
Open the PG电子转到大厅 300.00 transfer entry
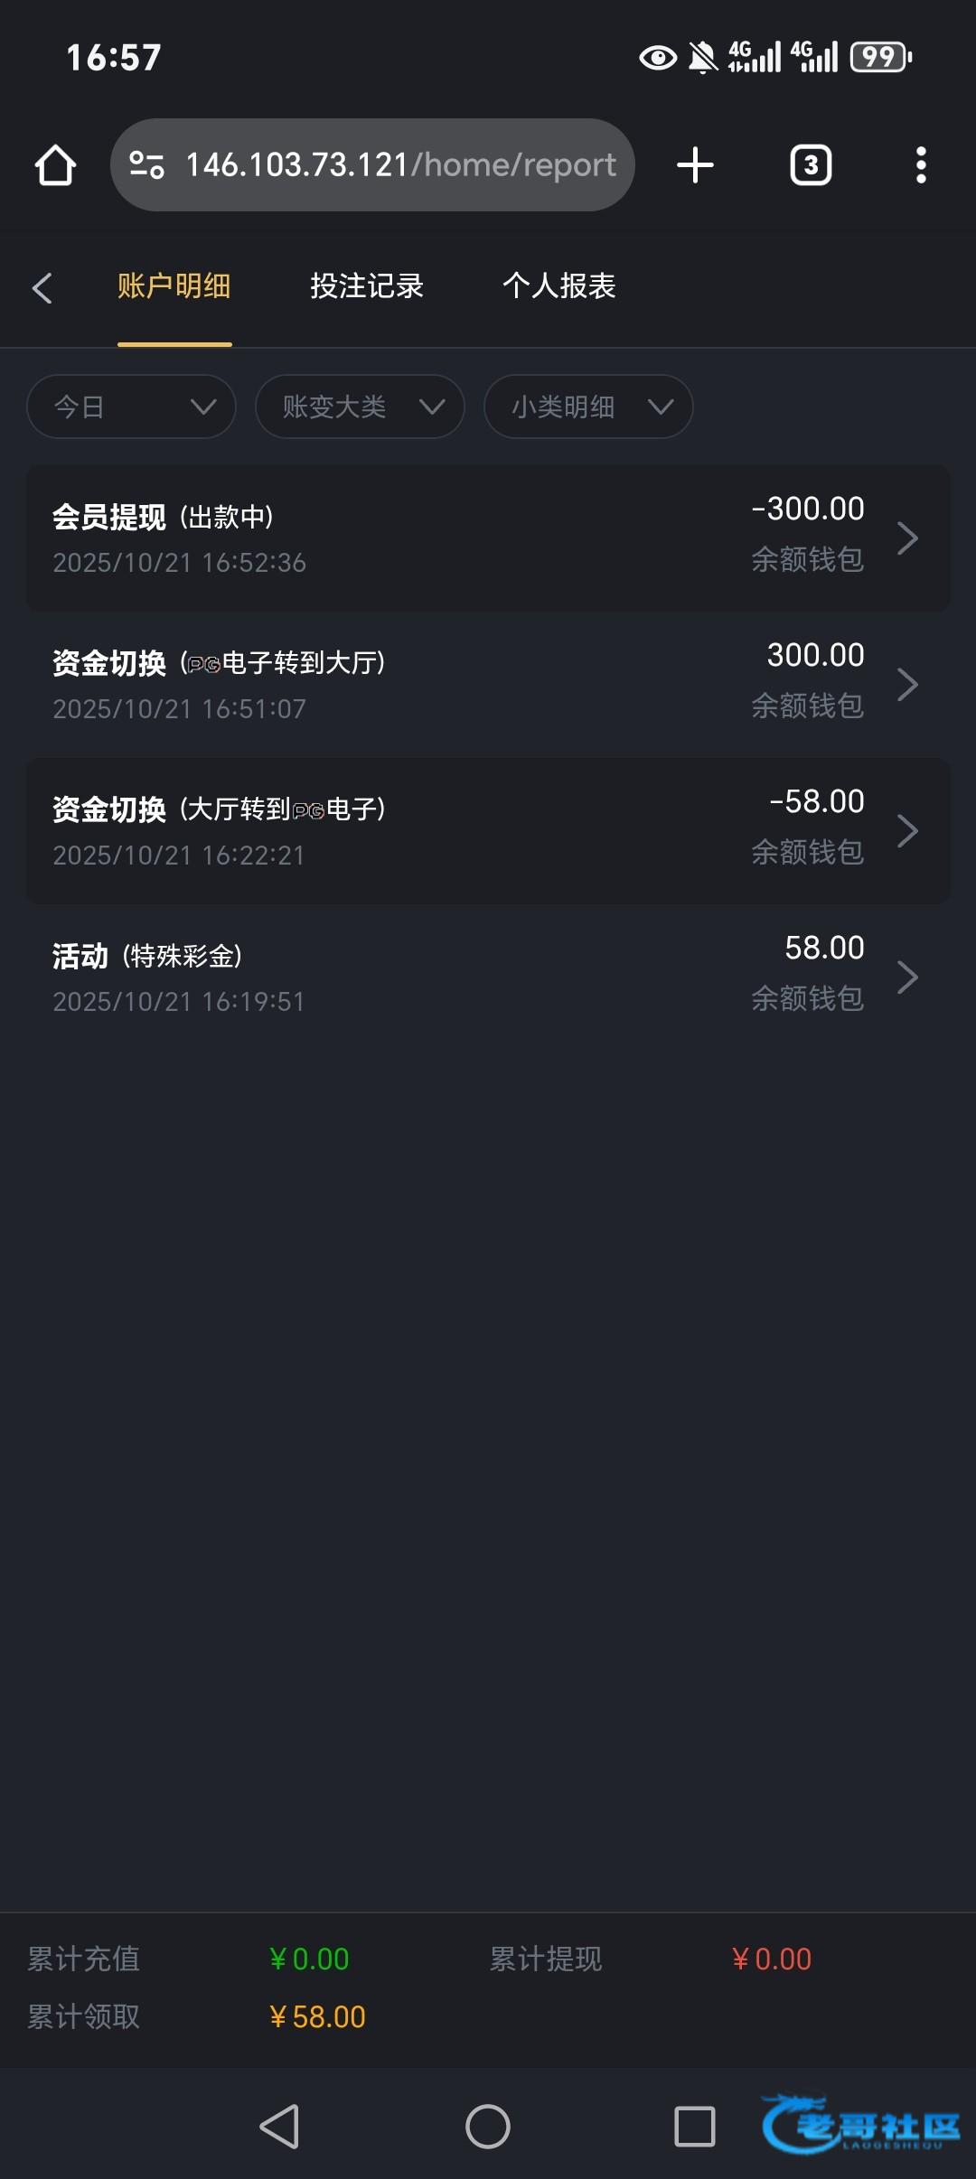coord(488,685)
